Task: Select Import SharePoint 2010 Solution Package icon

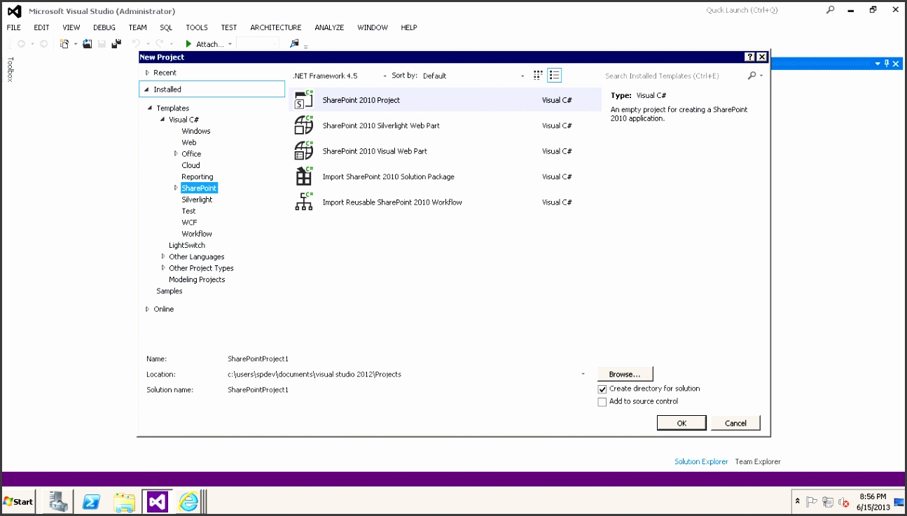Action: point(303,176)
